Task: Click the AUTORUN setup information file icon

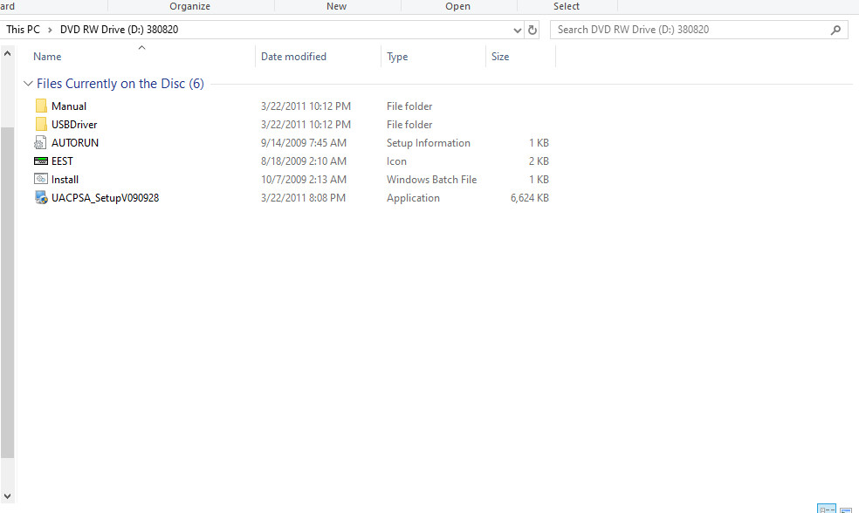Action: click(40, 143)
